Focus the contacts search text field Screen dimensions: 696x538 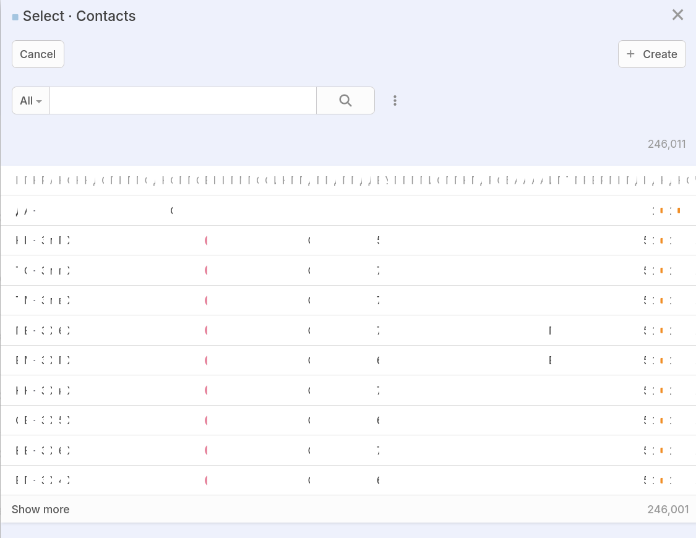[x=183, y=101]
